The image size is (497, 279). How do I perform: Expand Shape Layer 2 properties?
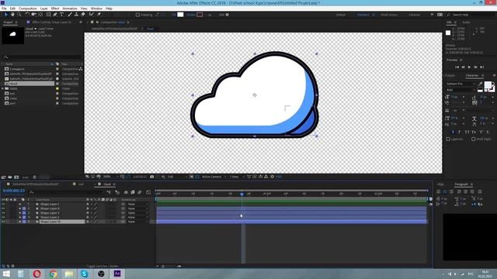[20, 217]
